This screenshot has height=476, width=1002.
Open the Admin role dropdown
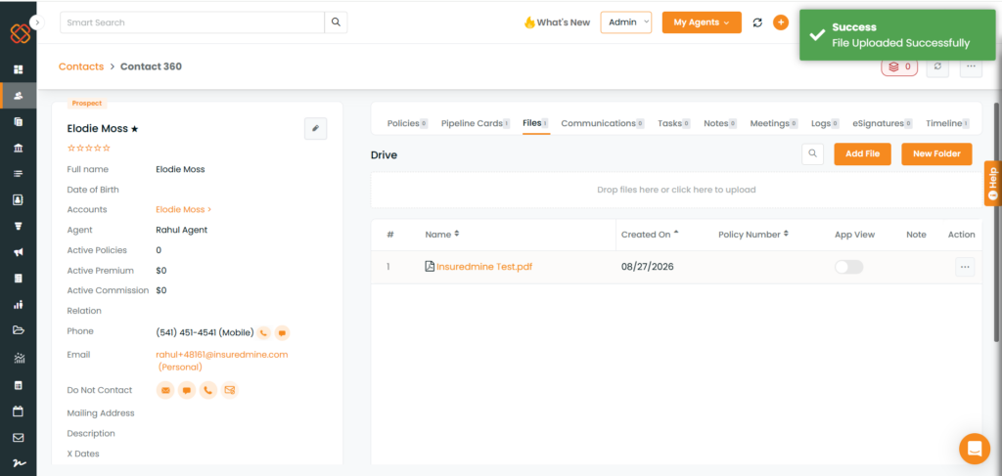[x=626, y=22]
